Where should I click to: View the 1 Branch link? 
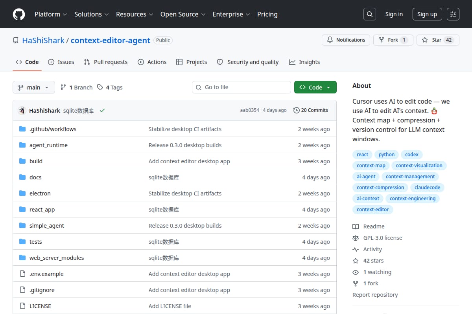pos(76,88)
